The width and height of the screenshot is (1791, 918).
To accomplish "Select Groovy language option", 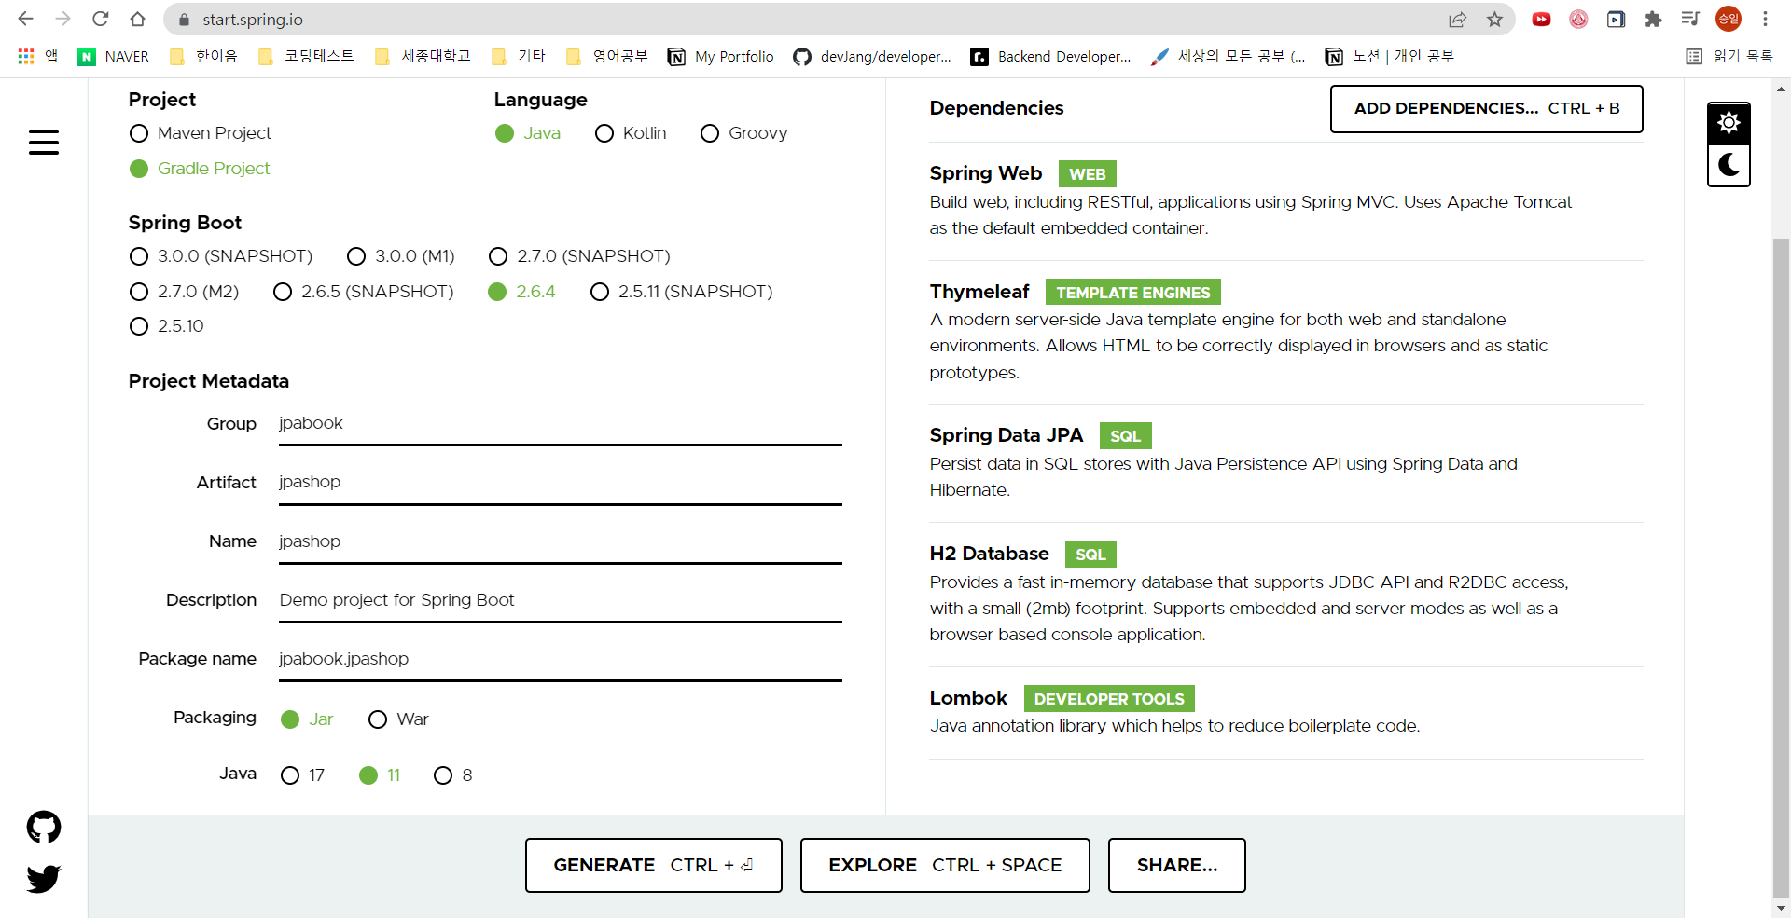I will tap(744, 133).
